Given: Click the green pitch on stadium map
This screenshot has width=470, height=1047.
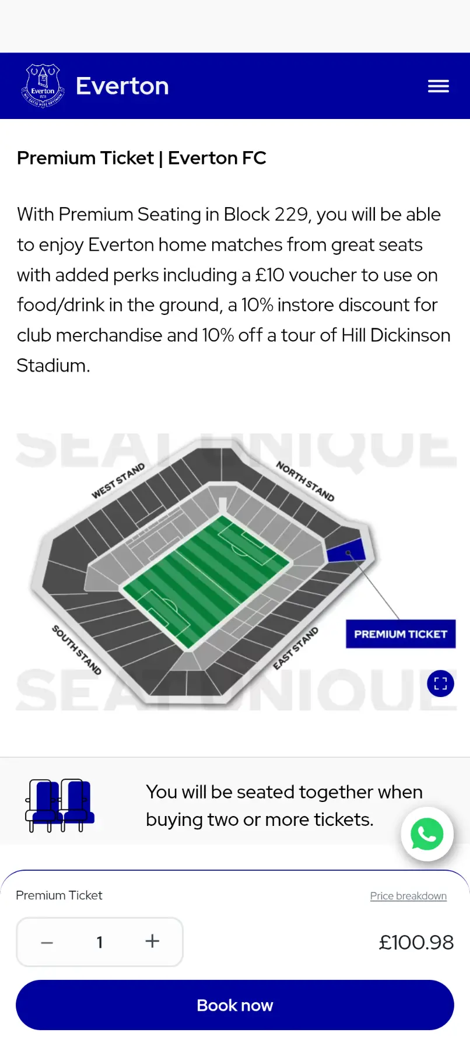Looking at the screenshot, I should pyautogui.click(x=206, y=580).
